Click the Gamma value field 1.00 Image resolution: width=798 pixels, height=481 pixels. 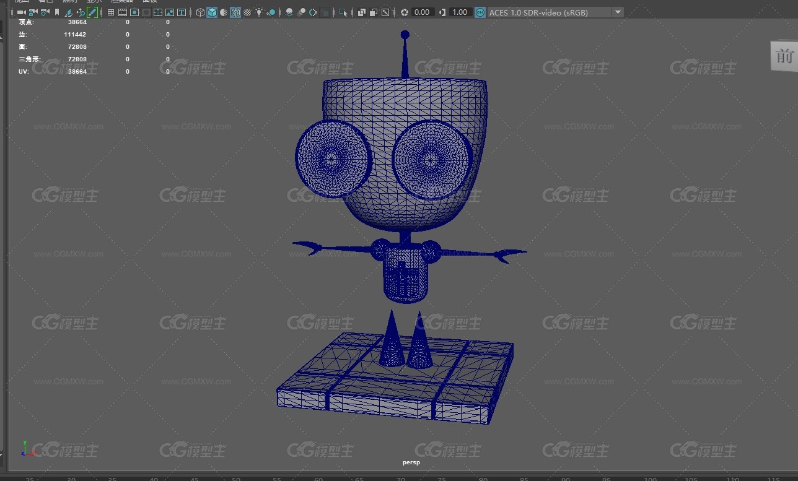460,12
